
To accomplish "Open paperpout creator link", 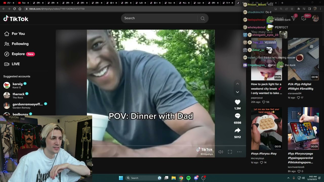I will tap(257, 98).
